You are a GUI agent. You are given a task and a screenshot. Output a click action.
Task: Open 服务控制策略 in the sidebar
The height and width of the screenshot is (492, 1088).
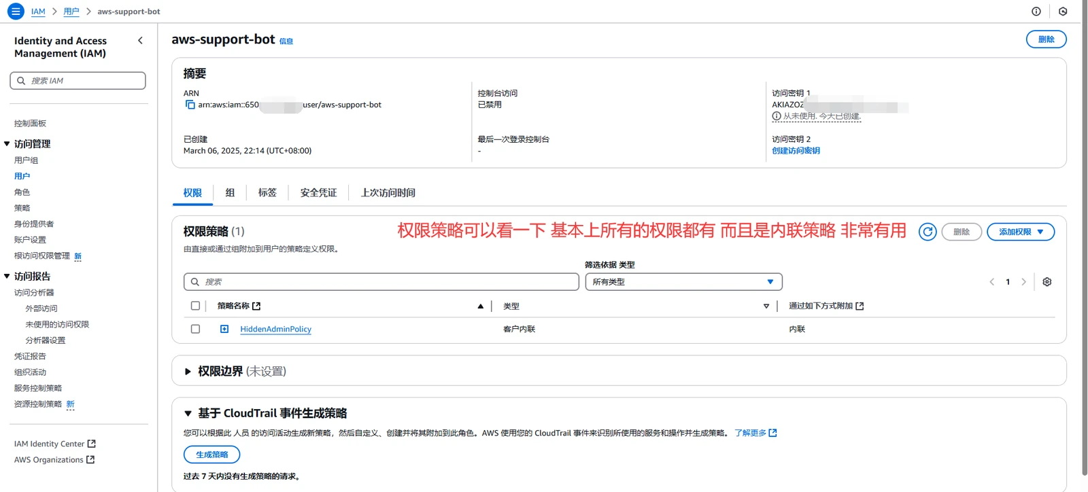(x=38, y=388)
